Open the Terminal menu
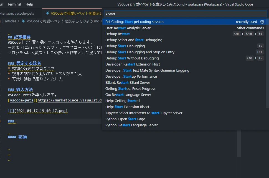Image resolution: width=269 pixels, height=178 pixels. pyautogui.click(x=14, y=4)
